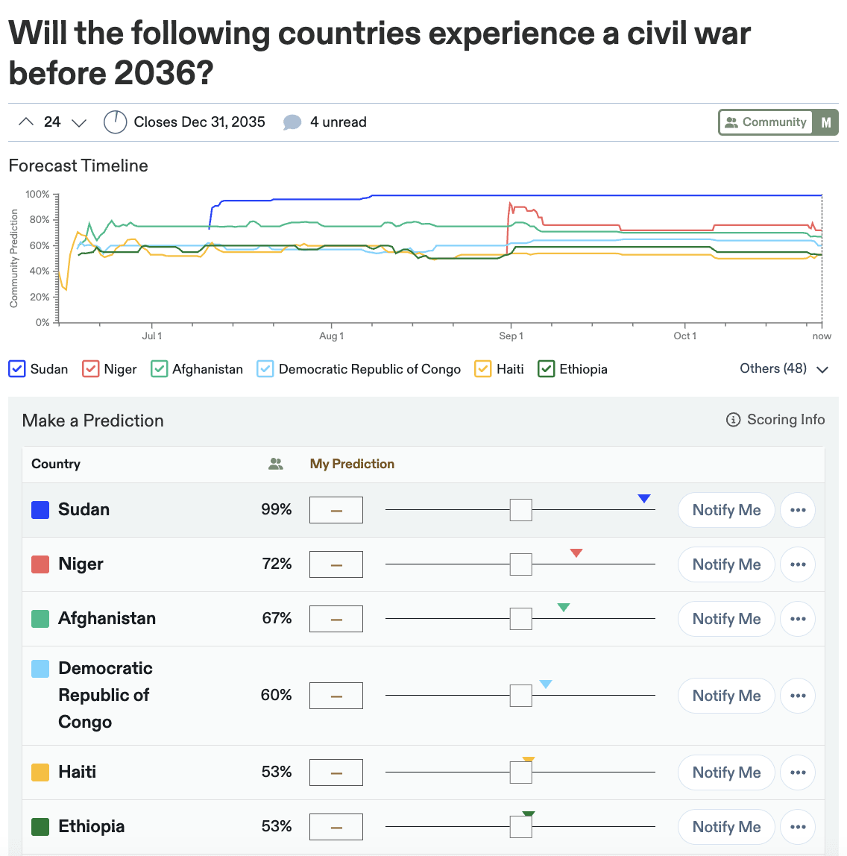
Task: Uncheck the Sudan legend checkbox
Action: click(x=17, y=369)
